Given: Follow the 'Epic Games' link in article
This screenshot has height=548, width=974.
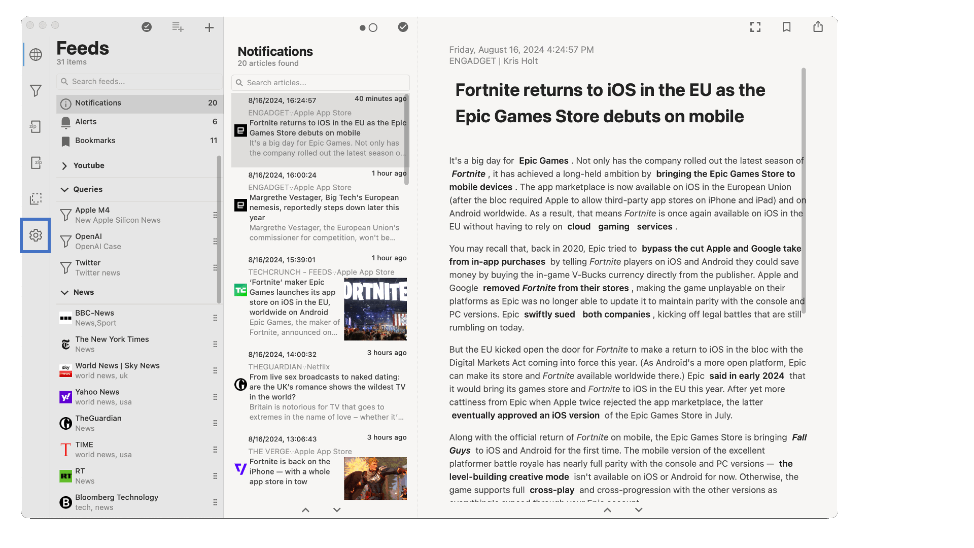Looking at the screenshot, I should click(543, 161).
